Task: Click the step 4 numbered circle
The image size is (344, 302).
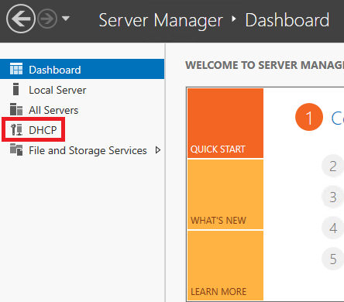Action: click(x=332, y=228)
